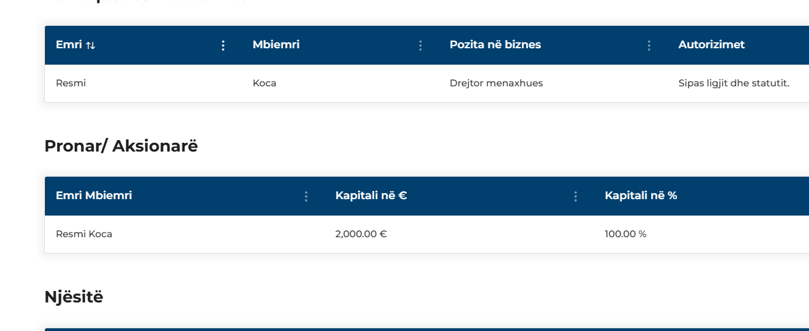Click the Pronar/ Aksionarë section heading
The image size is (809, 331).
(121, 146)
